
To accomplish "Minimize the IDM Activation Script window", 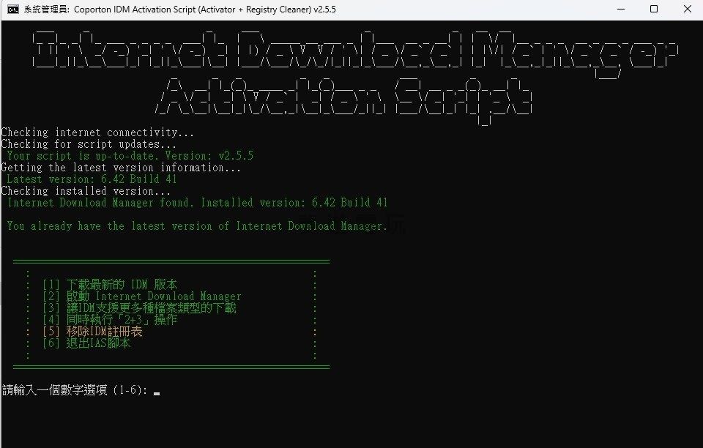I will coord(621,9).
